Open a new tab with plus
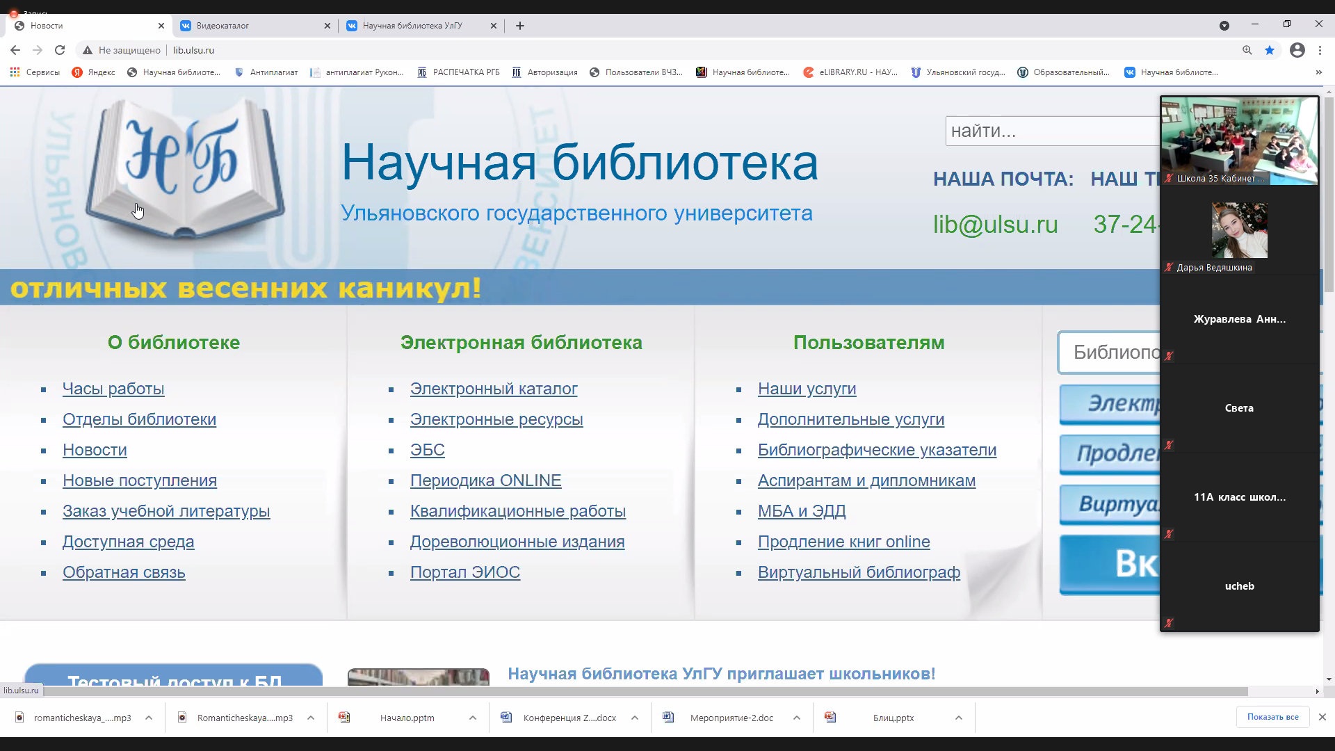Viewport: 1335px width, 751px height. 520,26
